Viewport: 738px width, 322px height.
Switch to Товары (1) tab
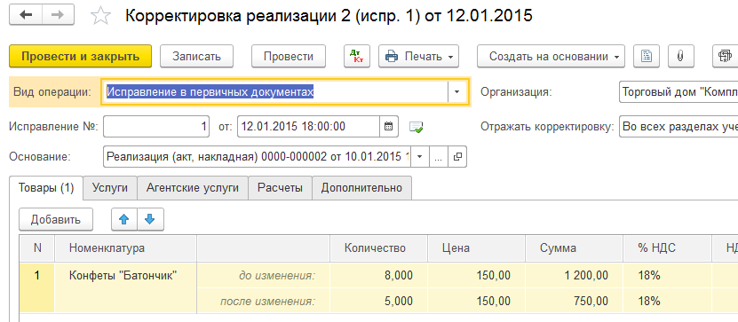pyautogui.click(x=46, y=187)
